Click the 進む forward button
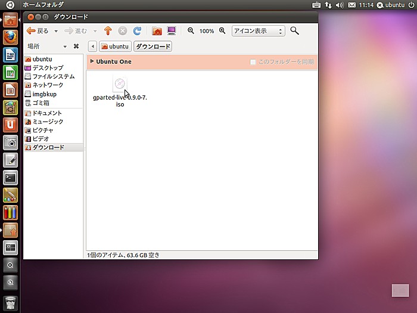Image resolution: width=417 pixels, height=313 pixels. [x=76, y=31]
